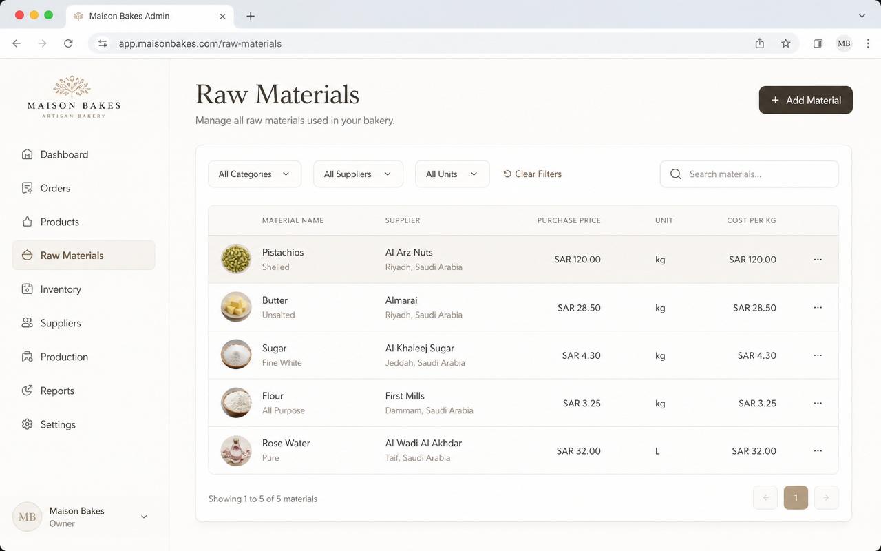Image resolution: width=881 pixels, height=551 pixels.
Task: Close the Maison Bakes Admin tab
Action: pos(222,16)
